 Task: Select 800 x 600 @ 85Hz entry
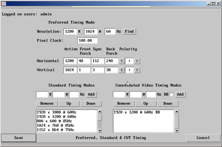pos(67,121)
